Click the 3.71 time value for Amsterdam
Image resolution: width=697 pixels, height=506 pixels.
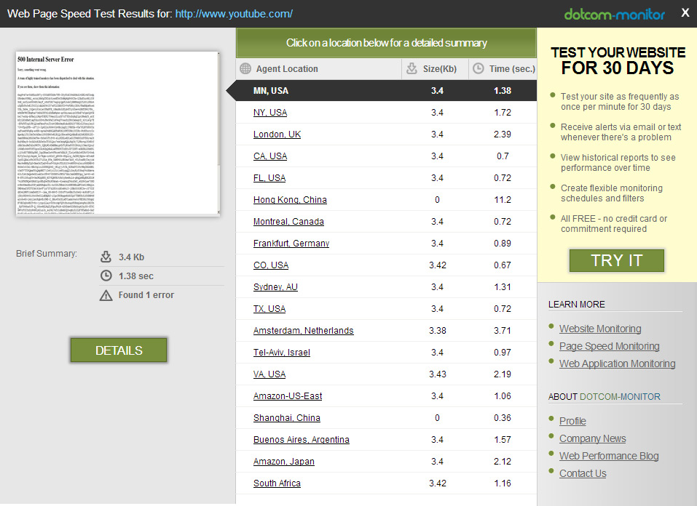pos(503,330)
